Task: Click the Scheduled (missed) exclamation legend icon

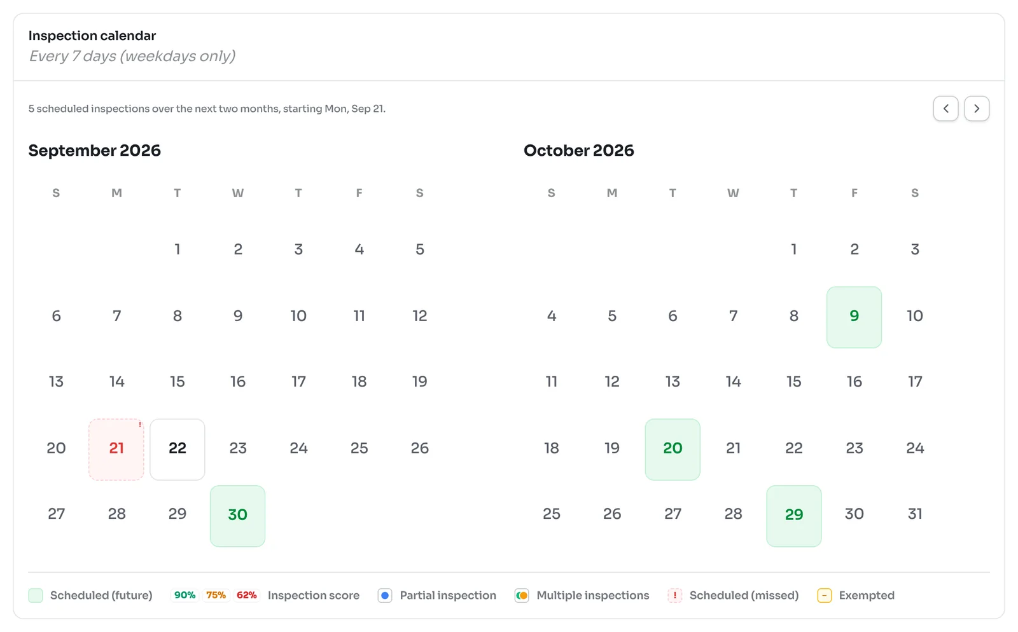Action: point(674,596)
